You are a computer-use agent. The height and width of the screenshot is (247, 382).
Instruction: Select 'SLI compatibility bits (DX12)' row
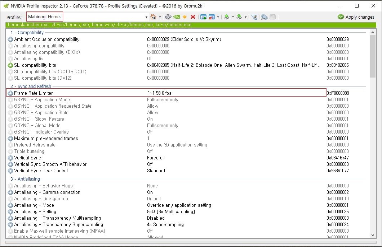coord(187,78)
